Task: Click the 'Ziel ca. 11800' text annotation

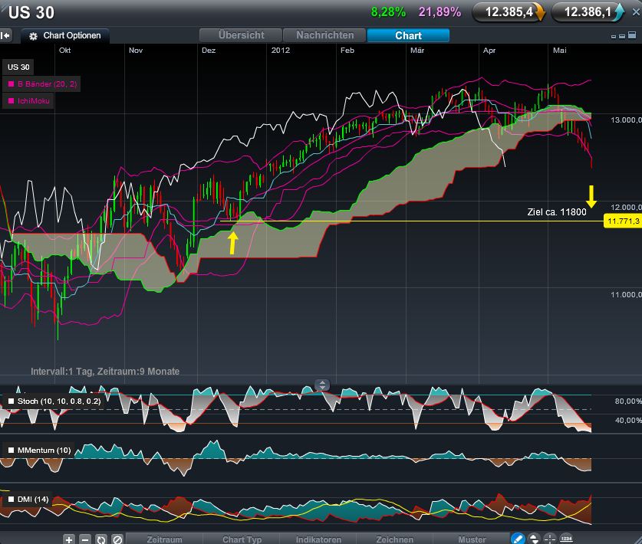Action: pos(557,212)
